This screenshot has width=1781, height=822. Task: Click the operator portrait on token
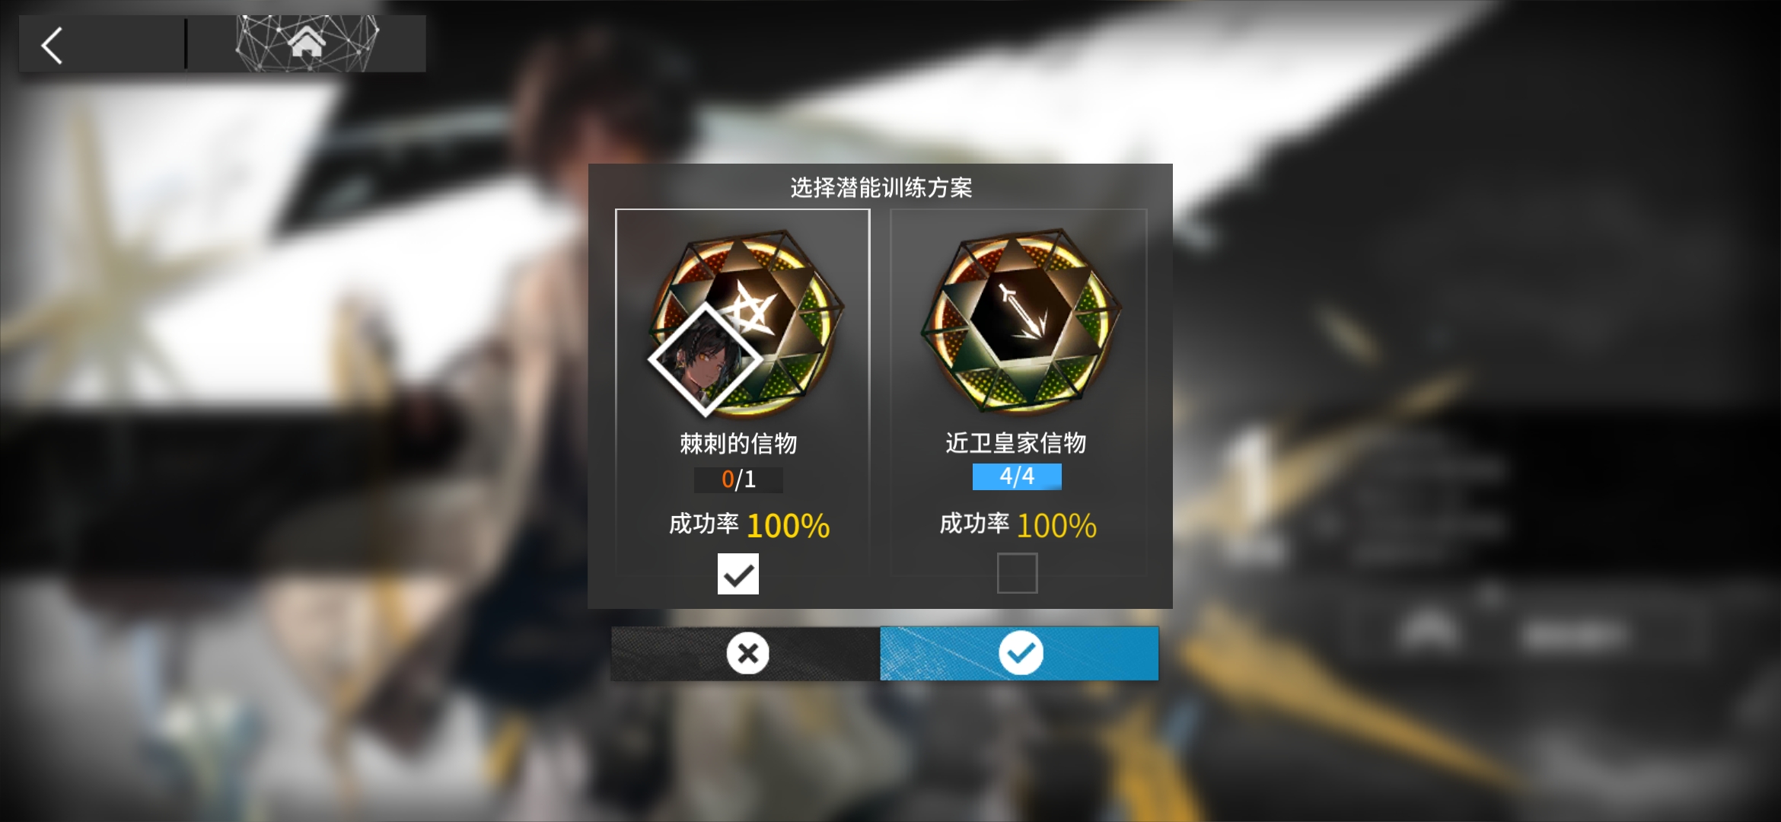(x=705, y=359)
